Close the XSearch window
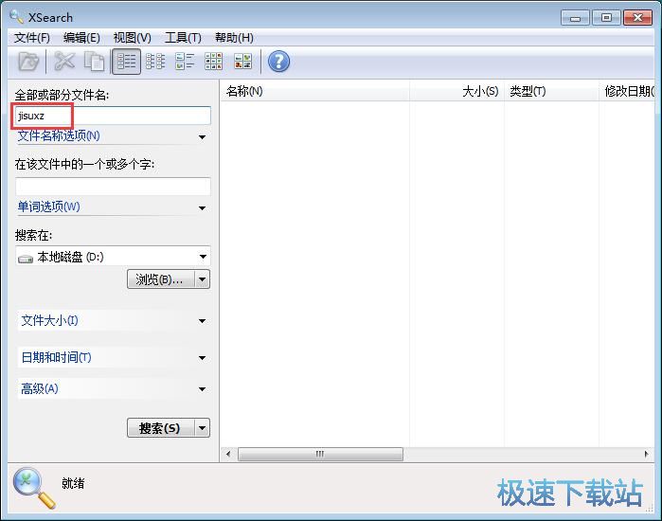 coord(638,18)
